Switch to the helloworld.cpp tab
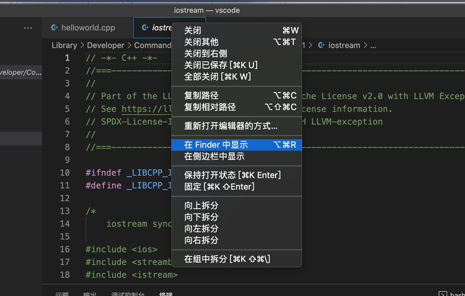 pos(88,27)
